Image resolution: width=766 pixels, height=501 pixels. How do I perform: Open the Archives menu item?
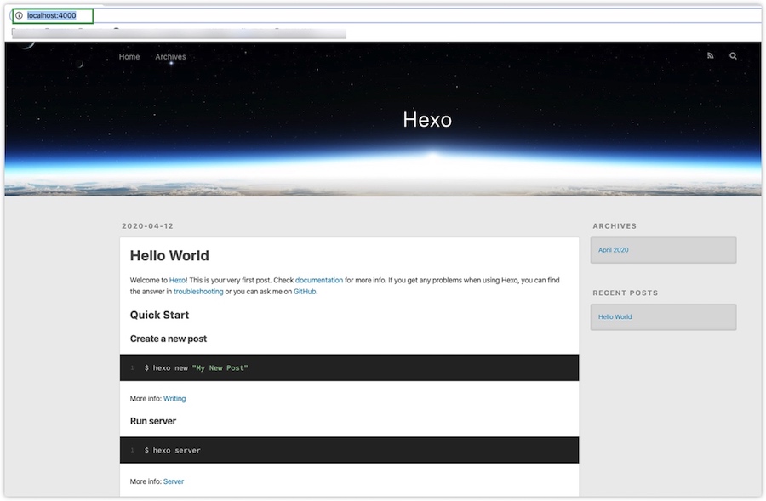click(170, 57)
